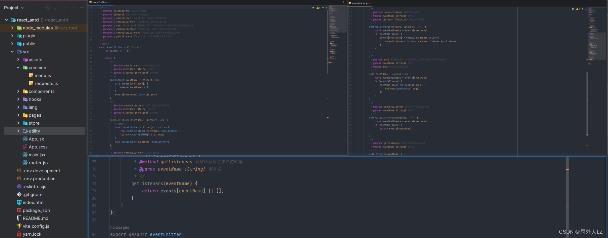608x238 pixels.
Task: Click the locate opened file target icon
Action: [48, 8]
